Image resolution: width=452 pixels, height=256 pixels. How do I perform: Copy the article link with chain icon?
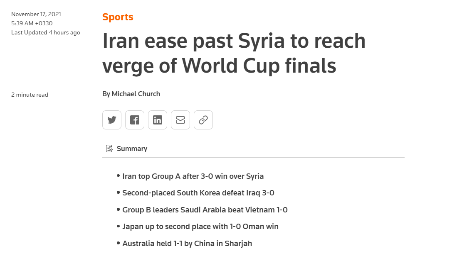[x=203, y=120]
